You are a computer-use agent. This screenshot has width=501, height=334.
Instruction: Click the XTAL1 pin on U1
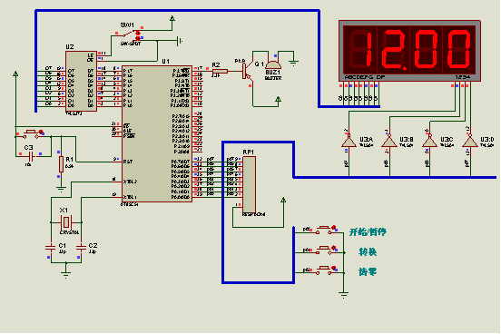coord(130,197)
